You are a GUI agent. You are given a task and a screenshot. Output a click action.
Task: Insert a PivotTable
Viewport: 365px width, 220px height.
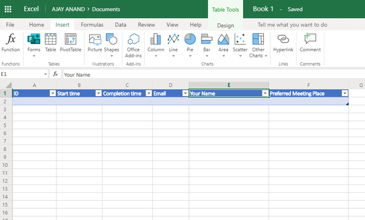coord(70,43)
